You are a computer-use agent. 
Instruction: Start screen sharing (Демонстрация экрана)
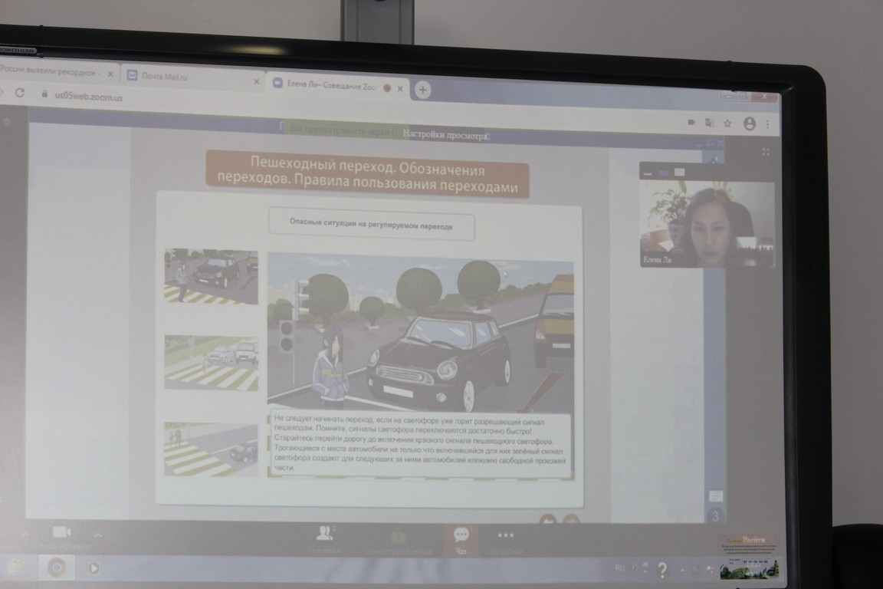click(x=398, y=541)
